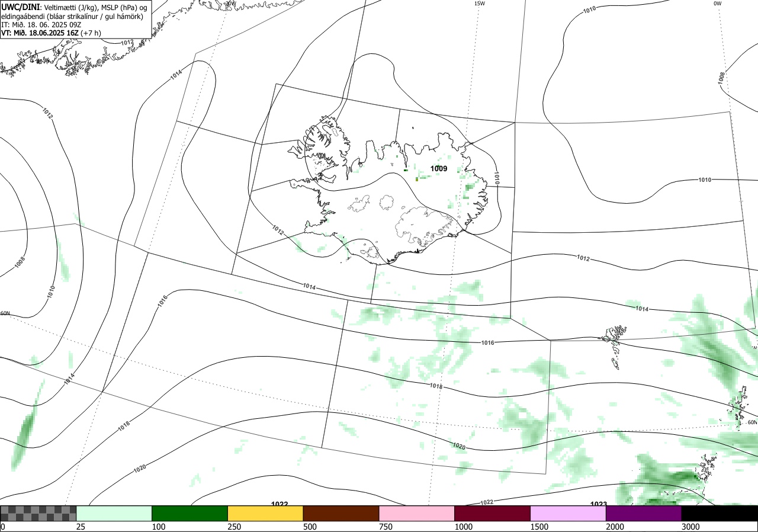Click the 'VT: Mið. 18.06.2025 16Z (+7 h)' line

point(51,33)
